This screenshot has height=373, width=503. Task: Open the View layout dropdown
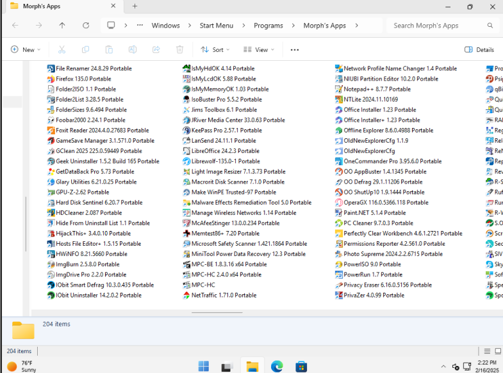(x=259, y=50)
